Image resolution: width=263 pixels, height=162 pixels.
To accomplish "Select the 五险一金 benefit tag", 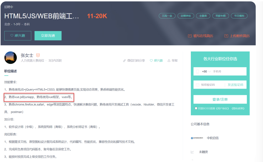I will pos(166,16).
